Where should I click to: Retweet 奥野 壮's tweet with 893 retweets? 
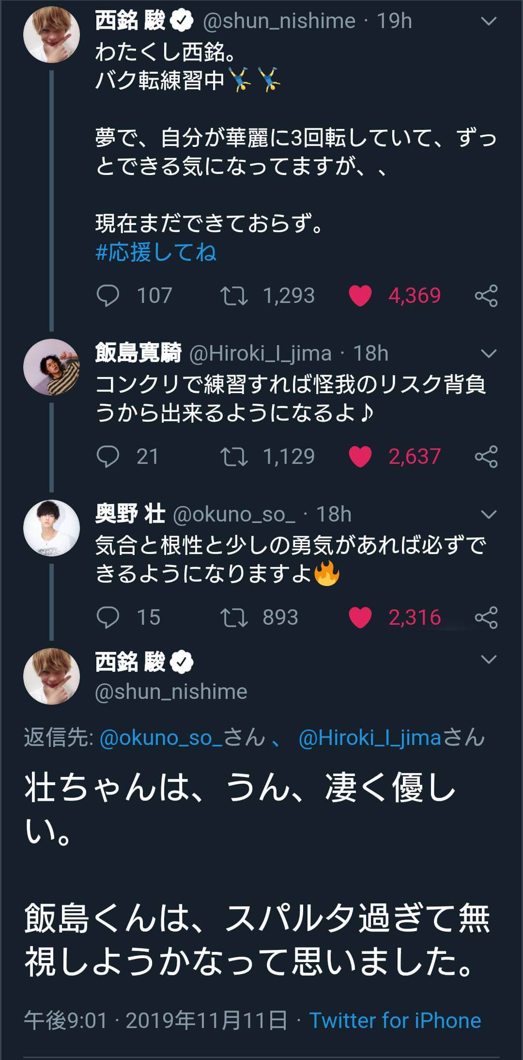234,617
